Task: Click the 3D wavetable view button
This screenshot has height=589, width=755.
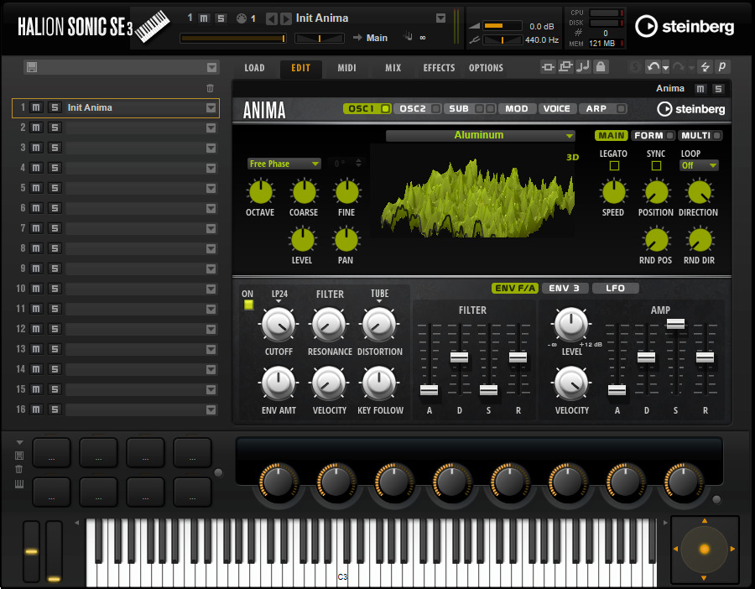Action: point(572,157)
